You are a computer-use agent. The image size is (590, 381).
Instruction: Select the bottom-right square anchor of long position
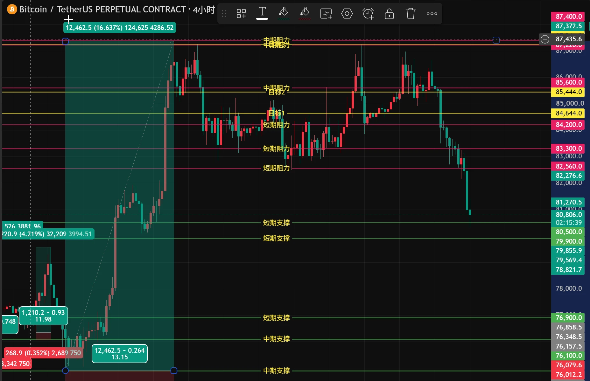point(174,371)
